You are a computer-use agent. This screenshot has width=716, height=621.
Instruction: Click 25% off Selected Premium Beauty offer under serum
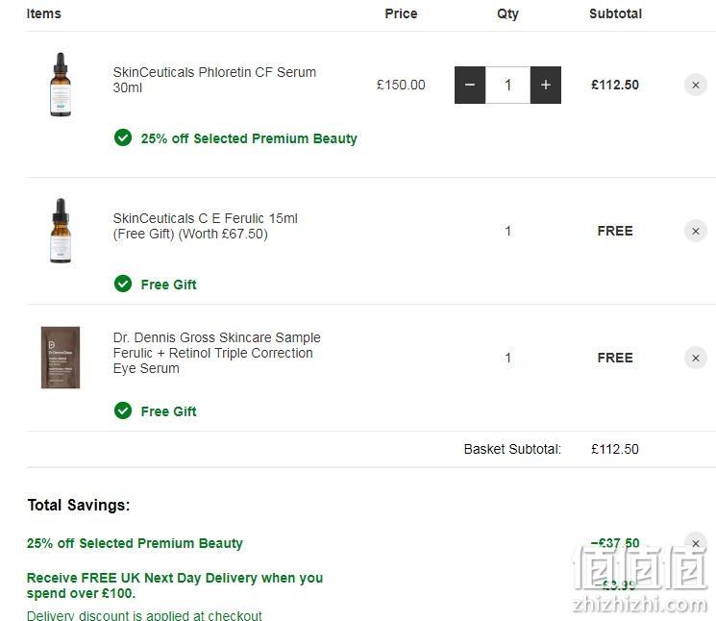point(249,138)
